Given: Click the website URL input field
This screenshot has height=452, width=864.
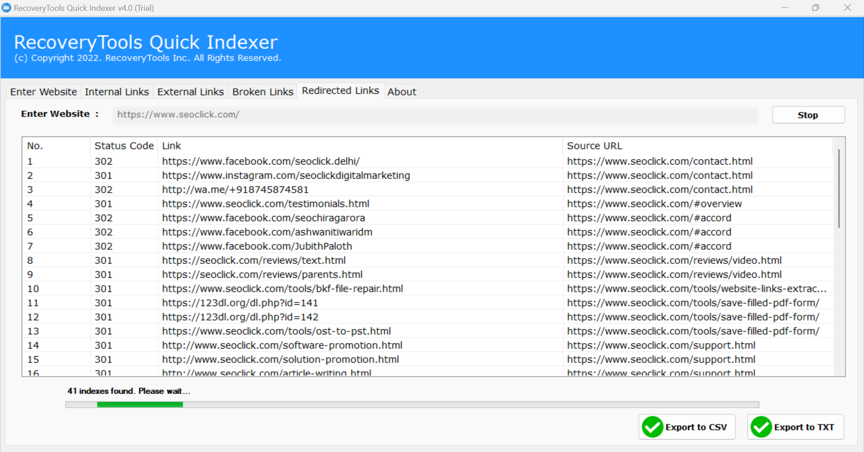Looking at the screenshot, I should pyautogui.click(x=435, y=115).
